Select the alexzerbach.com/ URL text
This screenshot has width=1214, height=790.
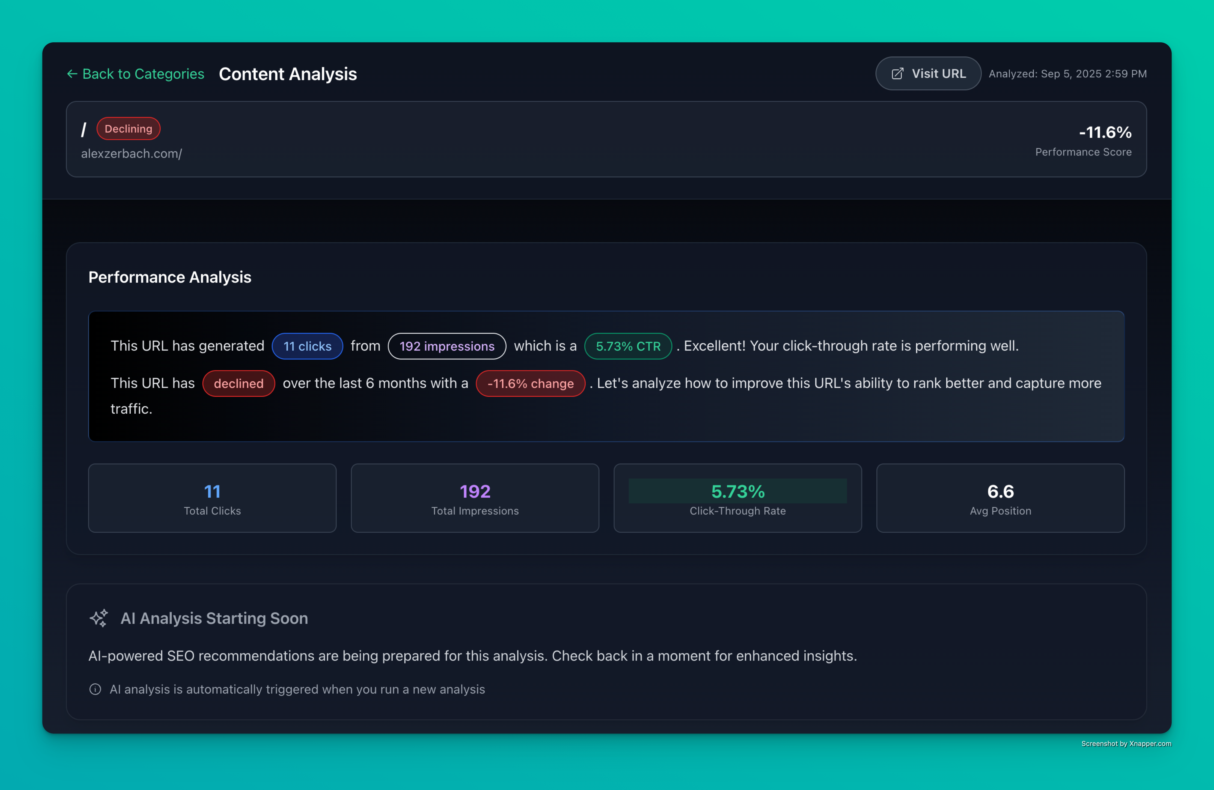point(131,153)
